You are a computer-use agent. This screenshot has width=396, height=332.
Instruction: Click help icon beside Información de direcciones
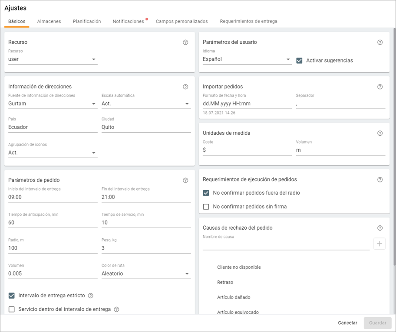click(x=185, y=87)
